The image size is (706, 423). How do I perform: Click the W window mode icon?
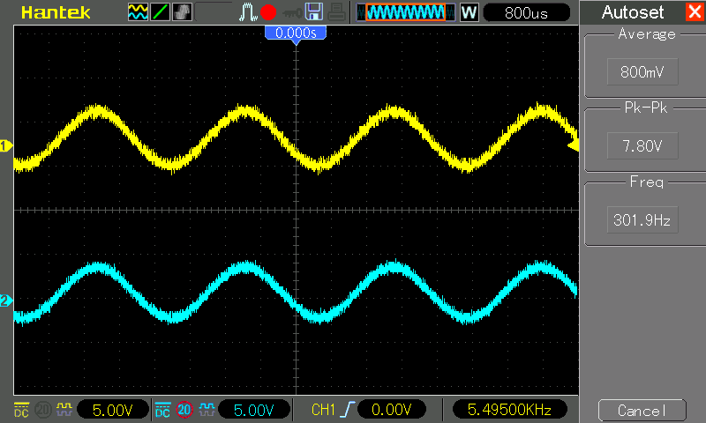tap(469, 12)
